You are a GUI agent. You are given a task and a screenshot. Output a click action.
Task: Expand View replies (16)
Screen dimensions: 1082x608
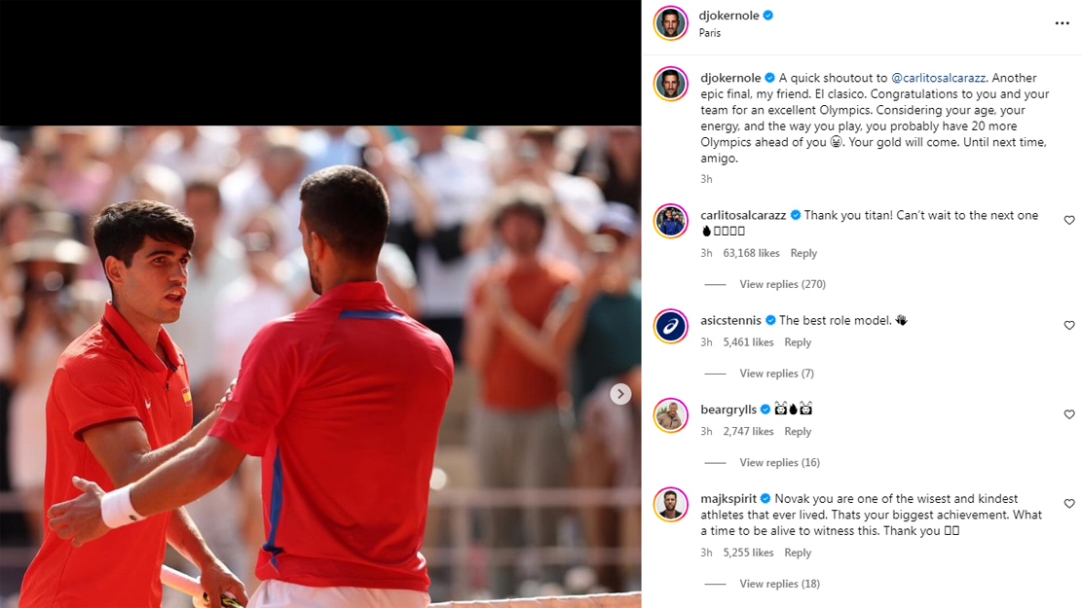(x=779, y=462)
